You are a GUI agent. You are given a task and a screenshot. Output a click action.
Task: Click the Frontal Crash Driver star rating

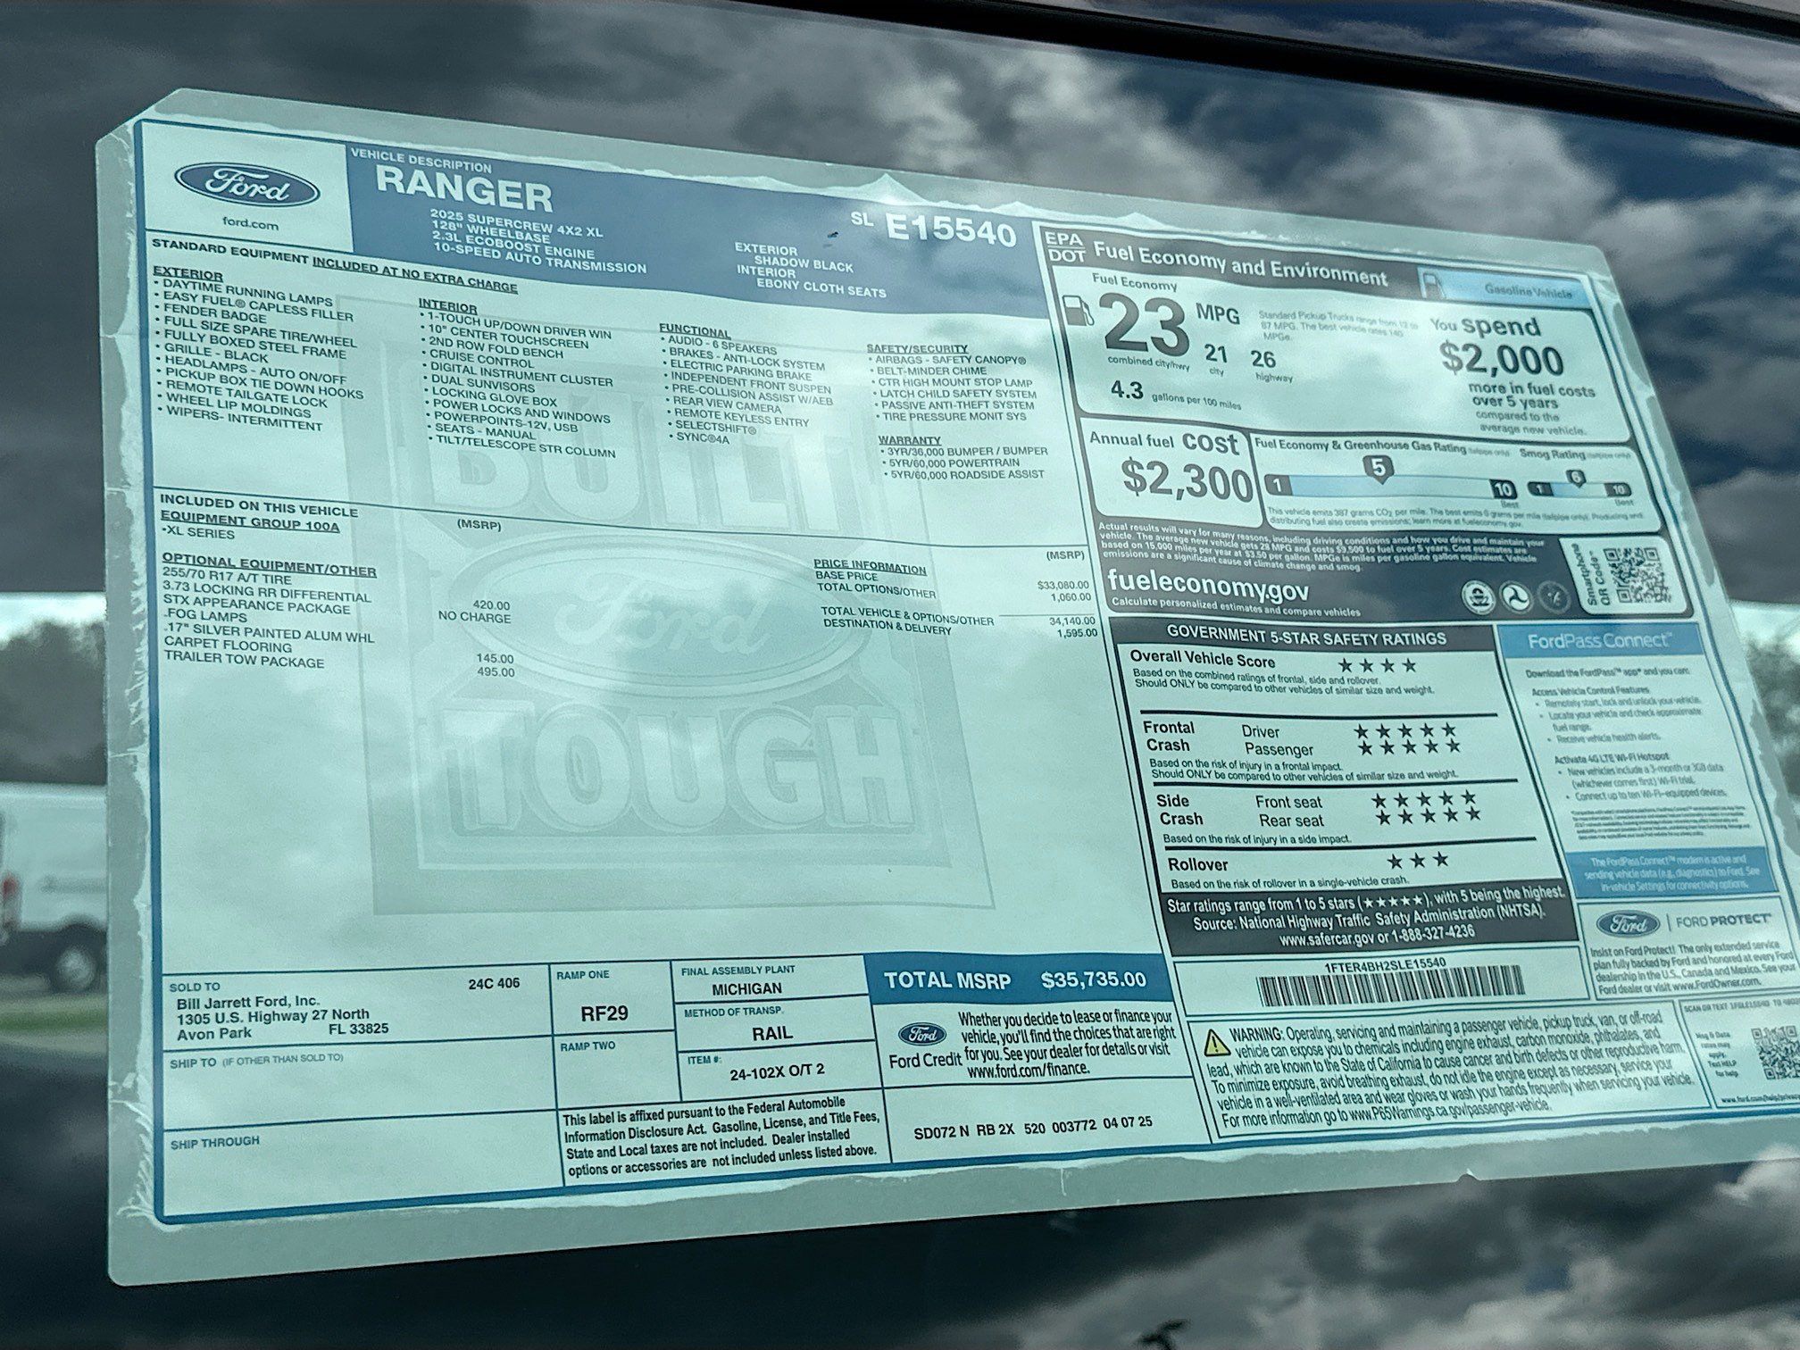1405,731
